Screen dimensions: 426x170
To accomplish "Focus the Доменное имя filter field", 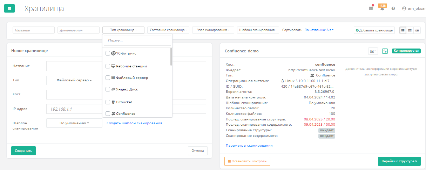I will coord(79,30).
